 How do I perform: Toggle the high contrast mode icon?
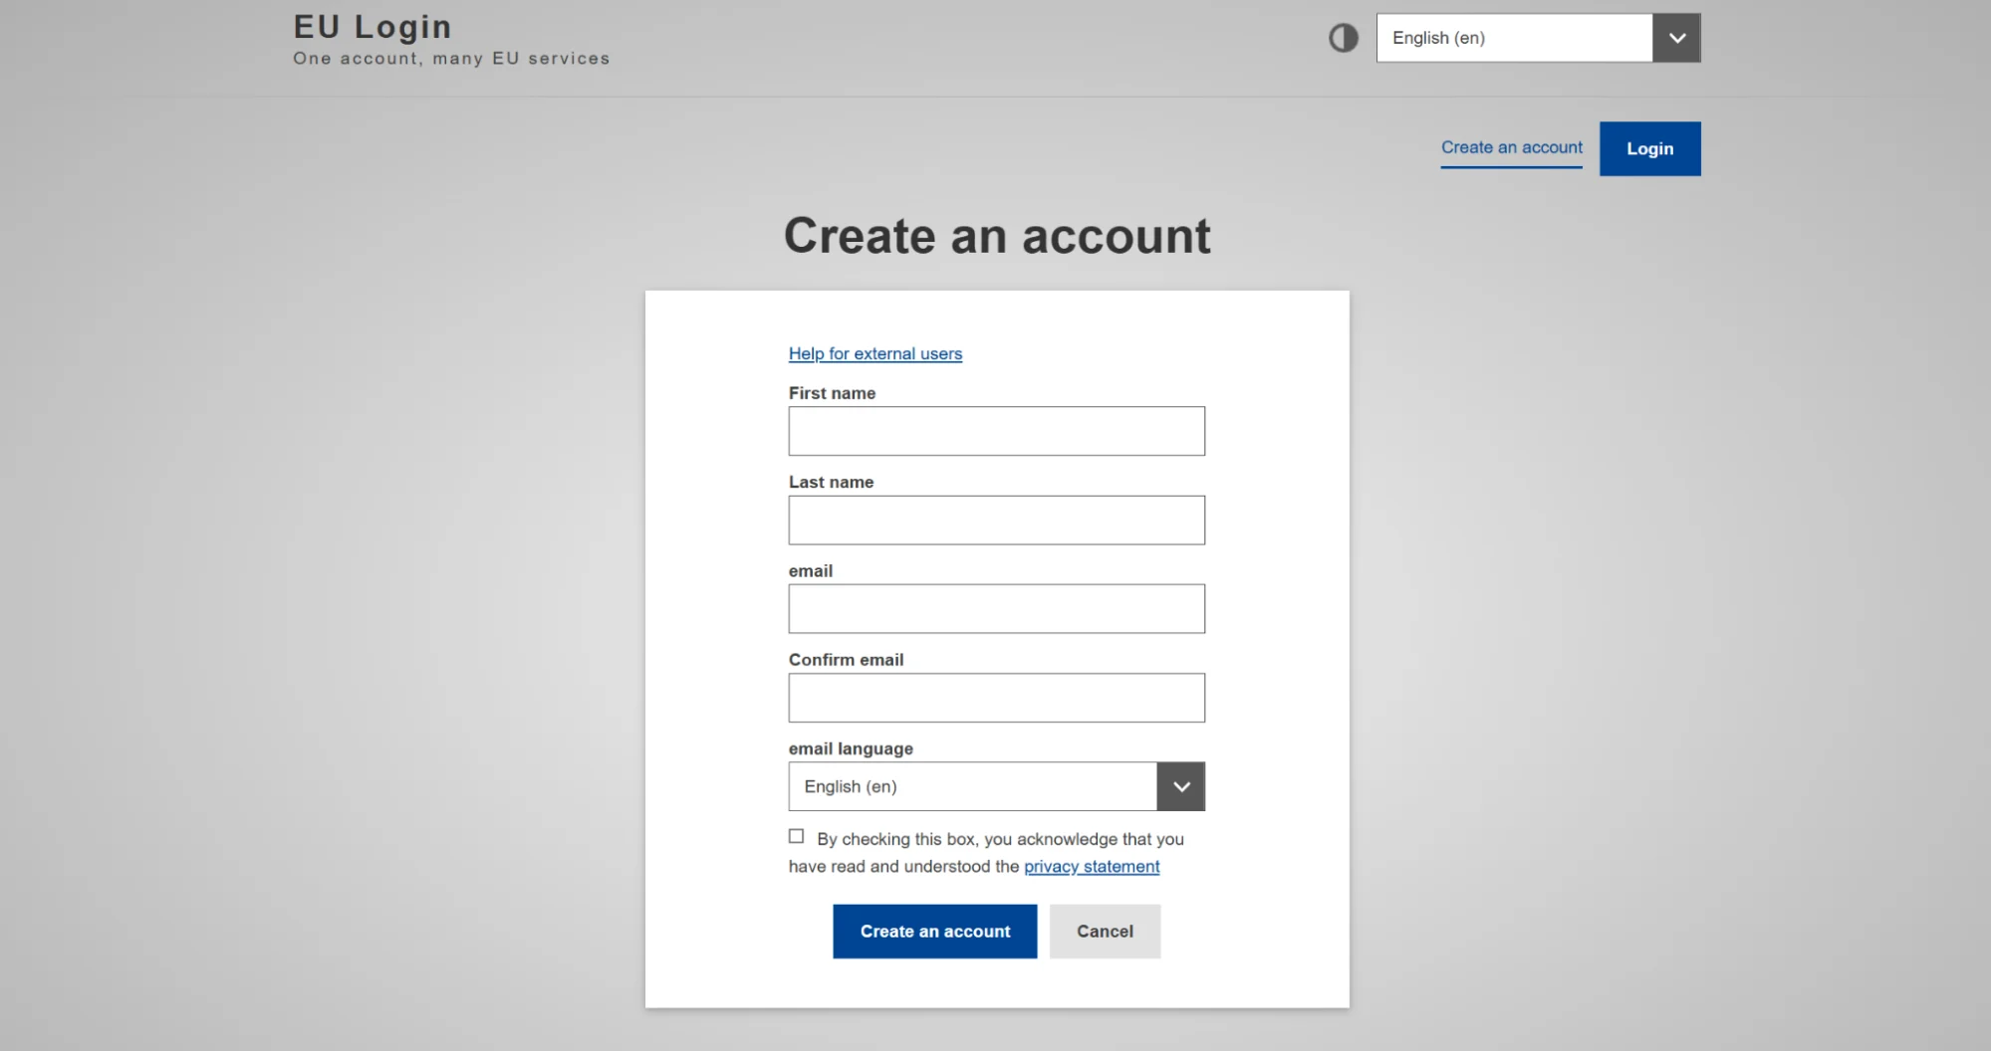pyautogui.click(x=1343, y=38)
